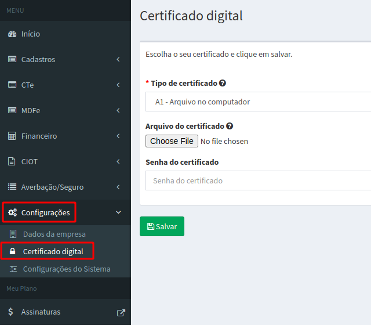Expand the MDFe menu chevron
Screen dimensions: 371x325
118,110
